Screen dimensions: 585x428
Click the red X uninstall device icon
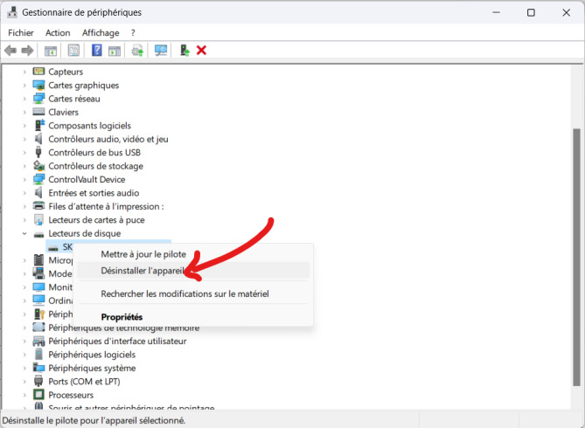(x=201, y=51)
